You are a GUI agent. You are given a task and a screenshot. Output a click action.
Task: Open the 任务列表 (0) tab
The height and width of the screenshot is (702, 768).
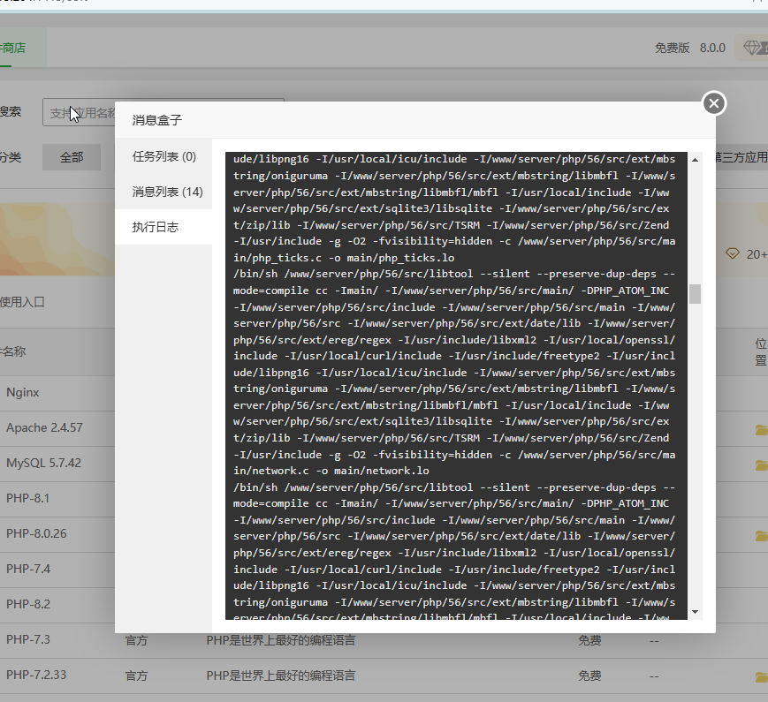coord(163,156)
